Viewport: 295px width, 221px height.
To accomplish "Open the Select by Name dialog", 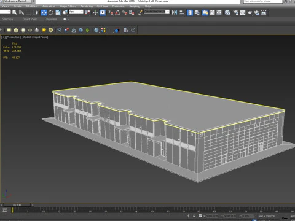I will pyautogui.click(x=22, y=12).
